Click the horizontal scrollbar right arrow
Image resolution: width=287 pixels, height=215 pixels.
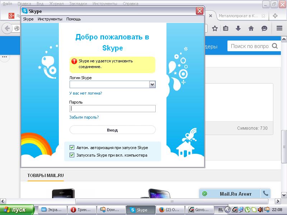coord(278,201)
